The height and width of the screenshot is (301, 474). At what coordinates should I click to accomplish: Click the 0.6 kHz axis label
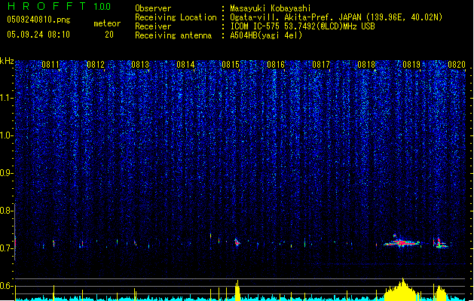point(5,286)
